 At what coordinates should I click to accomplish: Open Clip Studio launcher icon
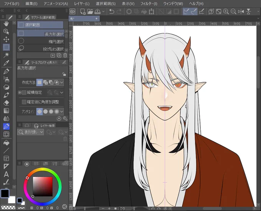coord(73,11)
